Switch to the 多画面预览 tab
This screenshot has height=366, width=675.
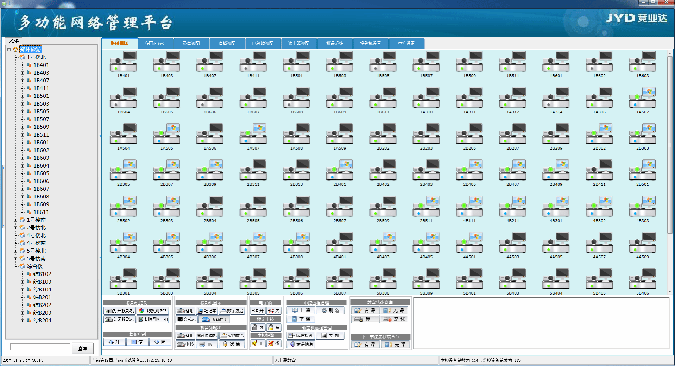(x=155, y=43)
